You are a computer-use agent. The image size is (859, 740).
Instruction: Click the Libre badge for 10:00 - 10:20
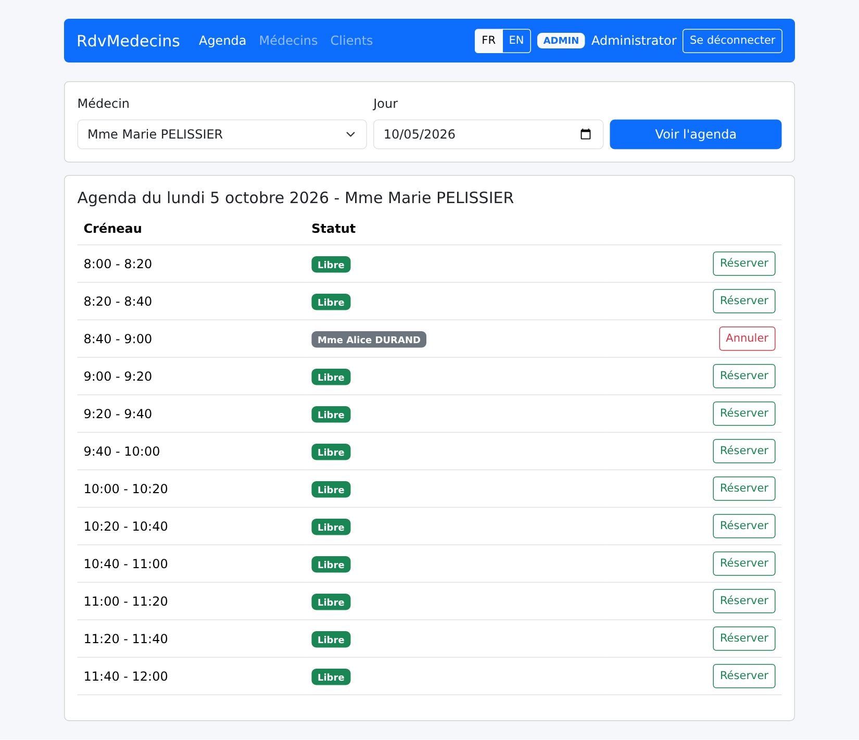tap(331, 490)
